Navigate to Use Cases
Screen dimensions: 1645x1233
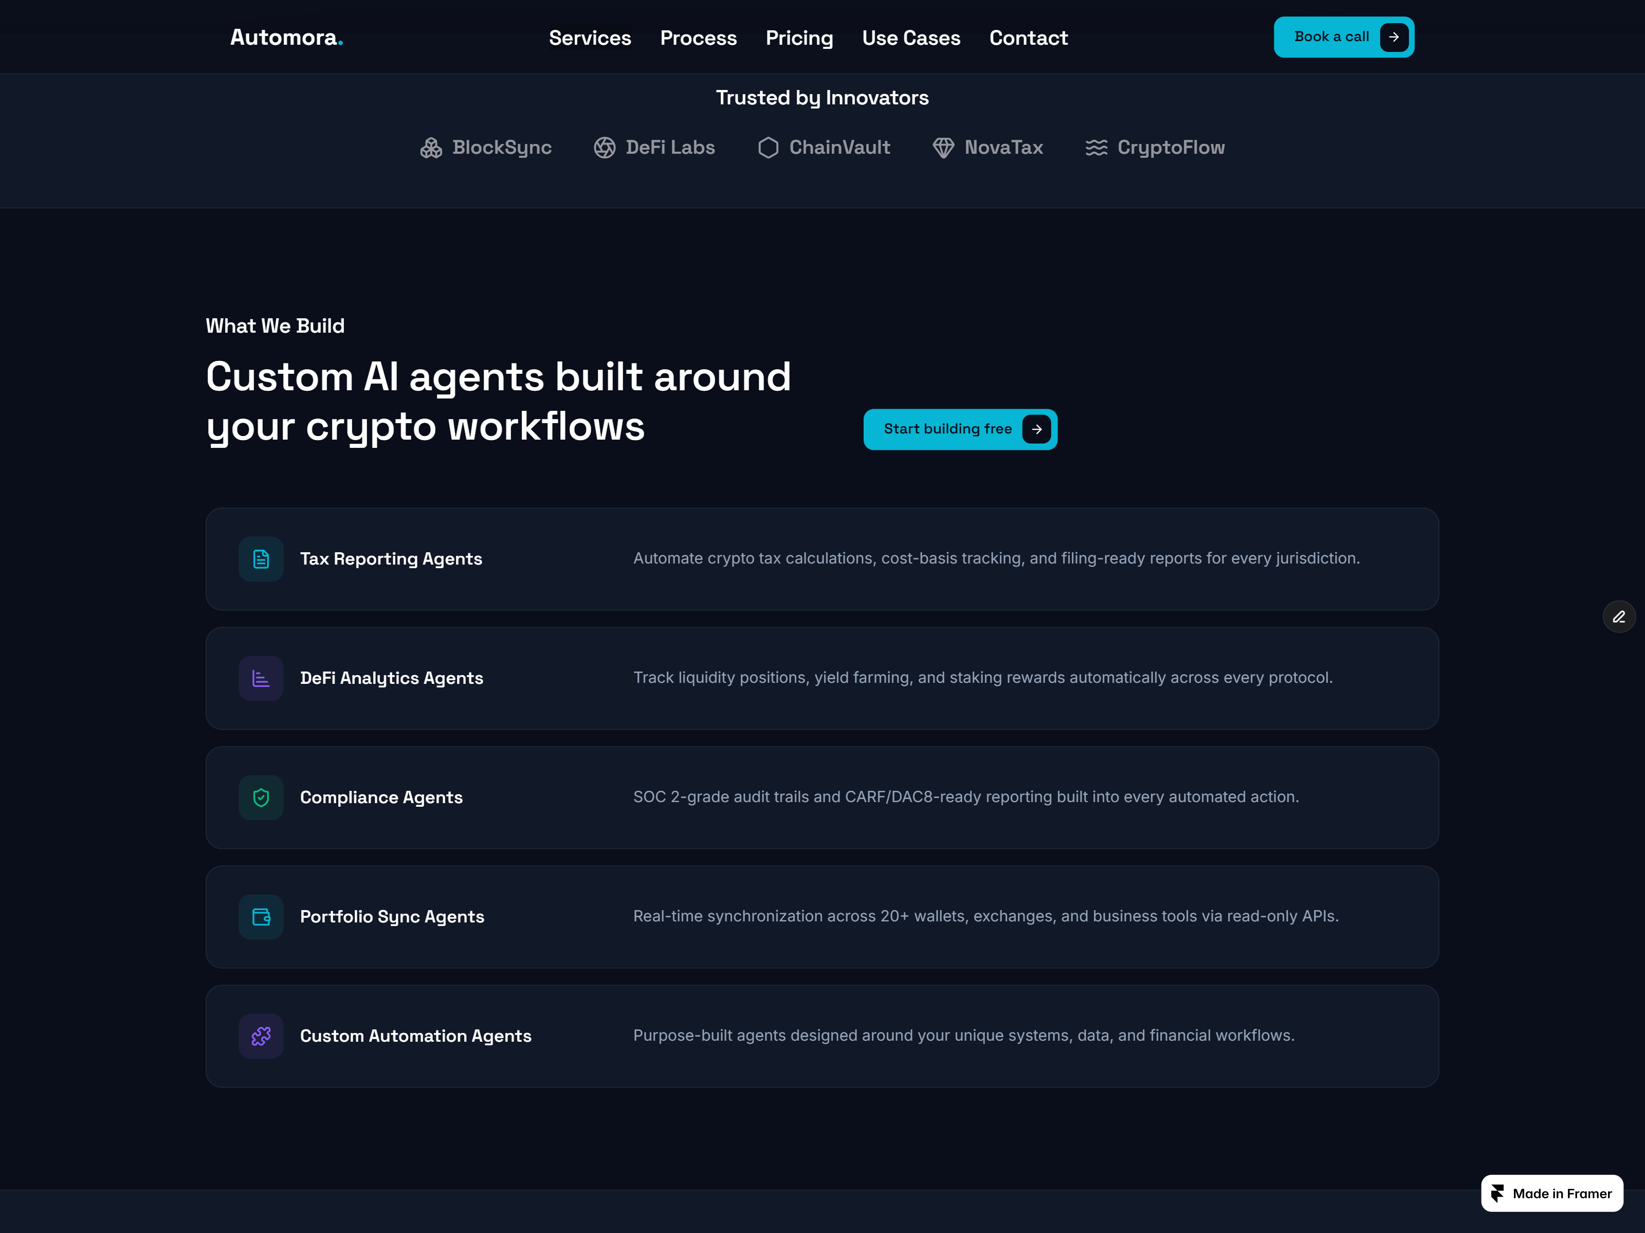[911, 38]
